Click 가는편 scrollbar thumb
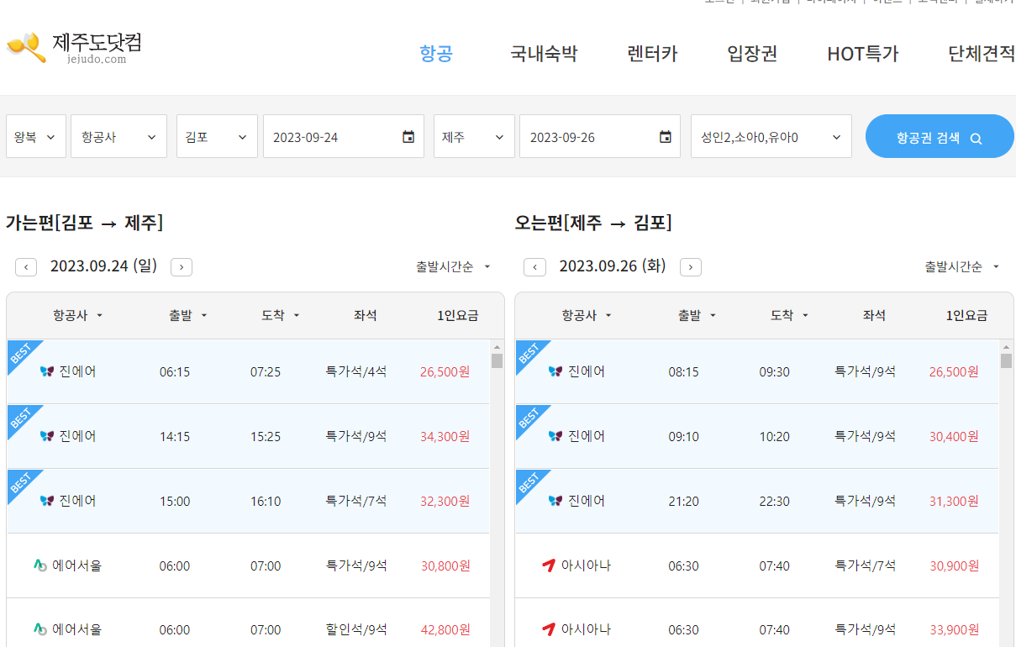The height and width of the screenshot is (647, 1016). pyautogui.click(x=497, y=361)
